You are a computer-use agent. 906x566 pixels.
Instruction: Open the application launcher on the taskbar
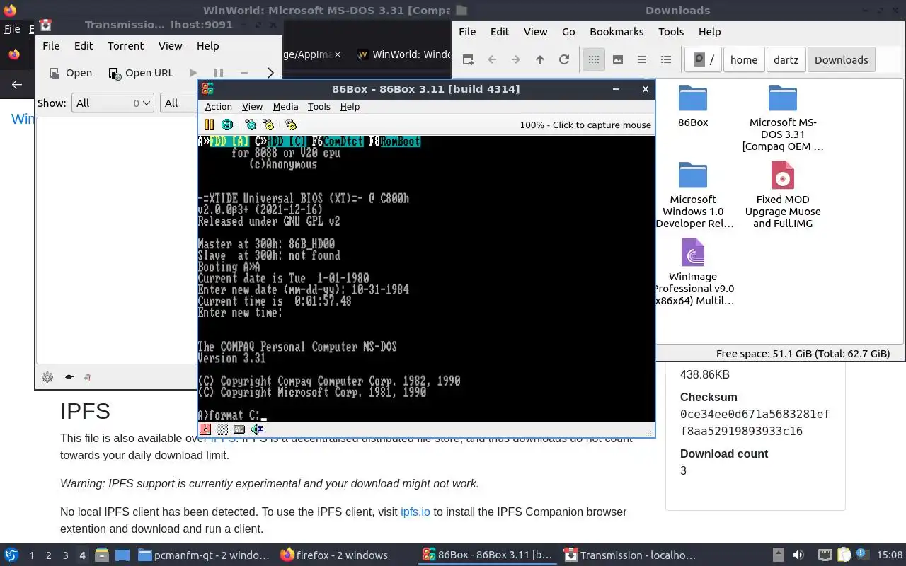click(11, 555)
